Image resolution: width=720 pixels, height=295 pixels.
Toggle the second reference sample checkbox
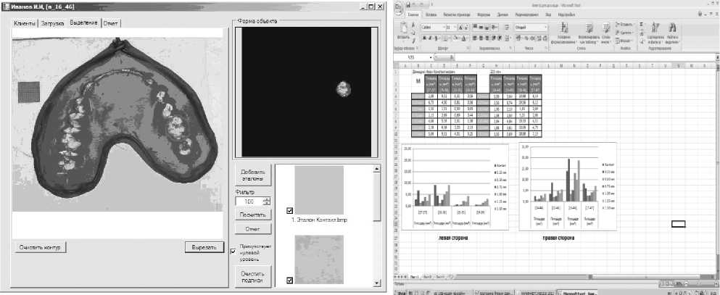(x=289, y=280)
